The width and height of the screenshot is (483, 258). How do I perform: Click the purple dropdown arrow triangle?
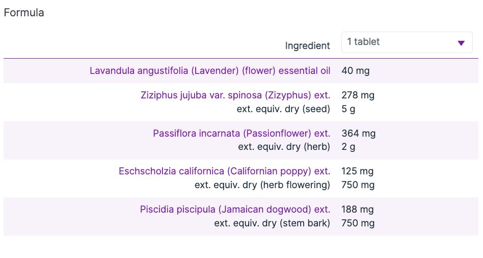point(461,43)
